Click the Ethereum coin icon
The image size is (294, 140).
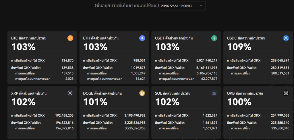coord(142,38)
